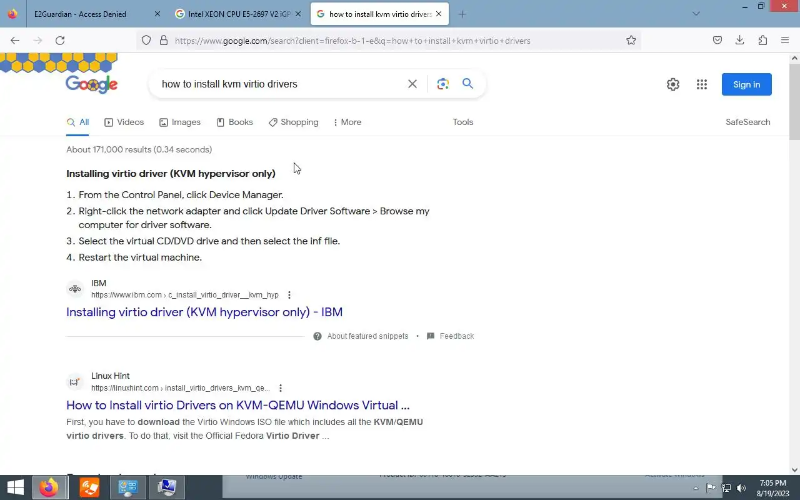The image size is (800, 500).
Task: Open Google quick settings gear
Action: [x=673, y=84]
